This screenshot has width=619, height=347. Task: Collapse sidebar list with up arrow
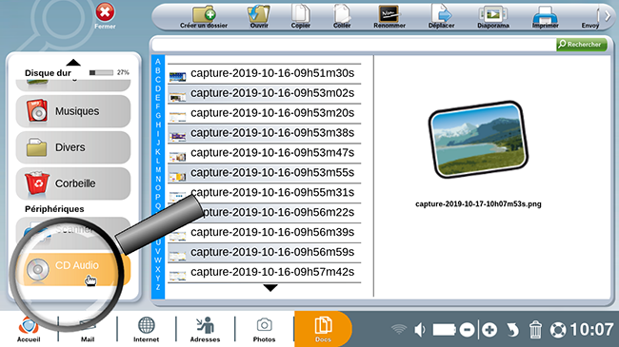click(x=73, y=63)
